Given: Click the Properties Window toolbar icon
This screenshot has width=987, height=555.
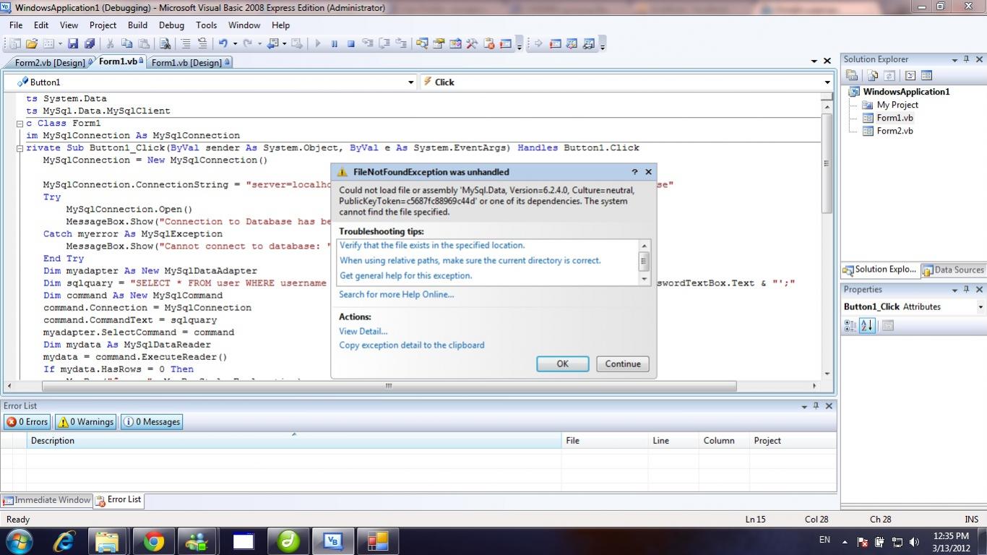Looking at the screenshot, I should 439,44.
